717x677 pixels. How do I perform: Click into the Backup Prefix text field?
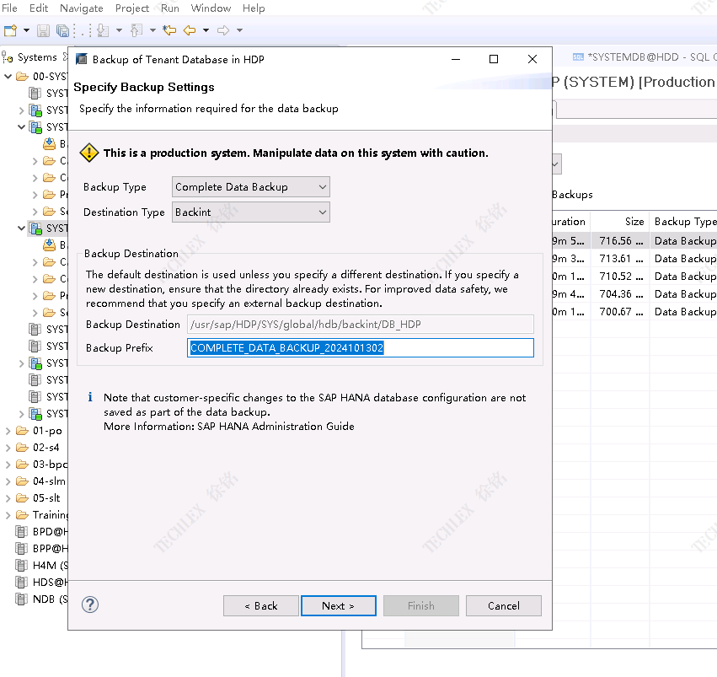(360, 348)
